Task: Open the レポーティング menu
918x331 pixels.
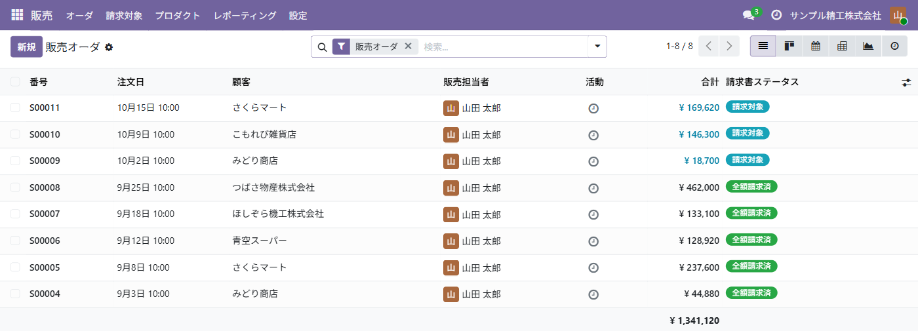Action: pos(245,15)
